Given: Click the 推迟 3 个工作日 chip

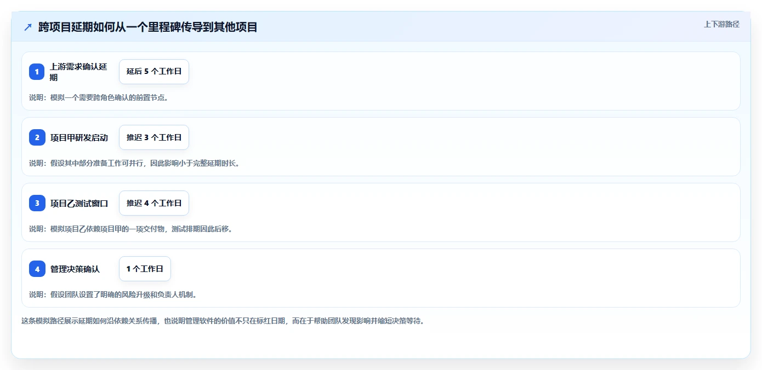Looking at the screenshot, I should [154, 137].
